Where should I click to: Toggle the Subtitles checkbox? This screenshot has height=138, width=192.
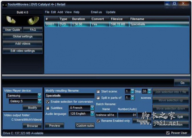[48, 108]
